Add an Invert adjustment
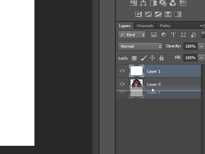205x154 pixels. pyautogui.click(x=139, y=14)
